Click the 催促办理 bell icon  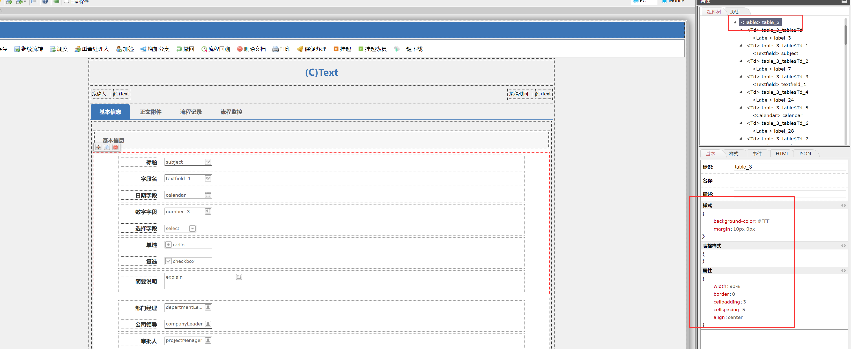[x=300, y=49]
